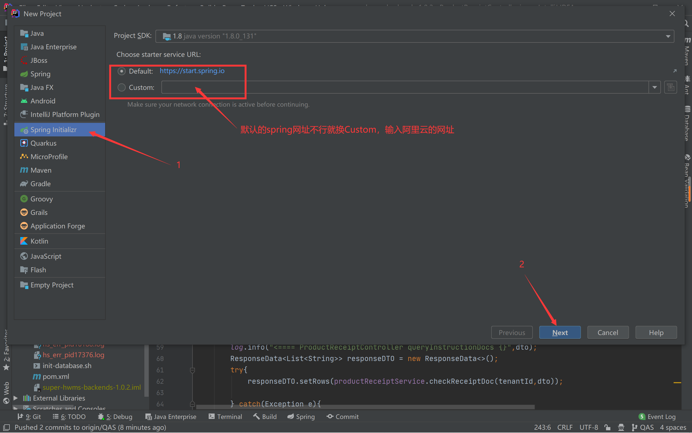Click the Next button
The width and height of the screenshot is (692, 433).
(x=560, y=332)
